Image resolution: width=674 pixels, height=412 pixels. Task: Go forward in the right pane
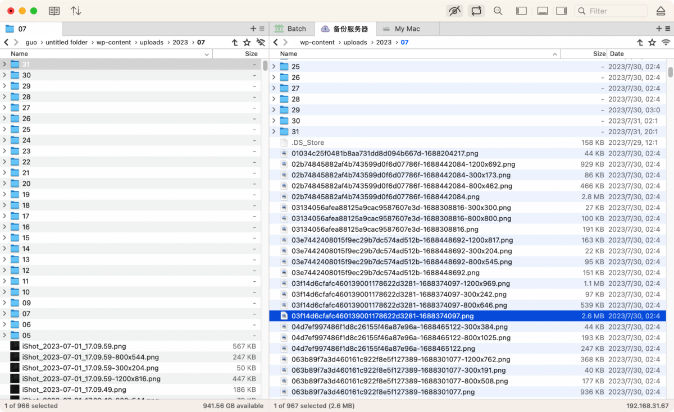285,42
